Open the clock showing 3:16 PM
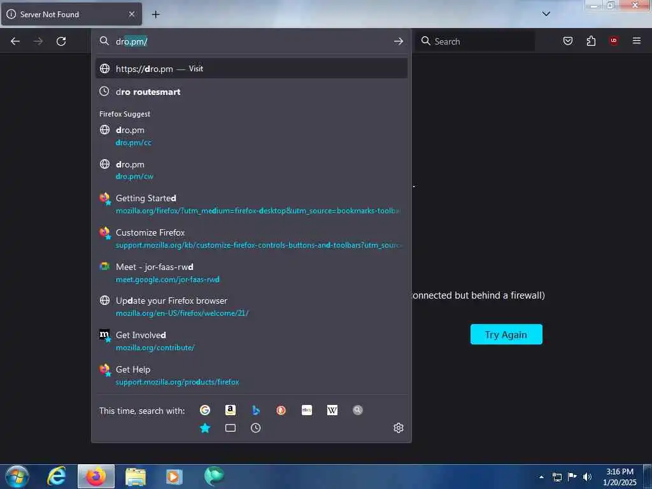 [620, 477]
